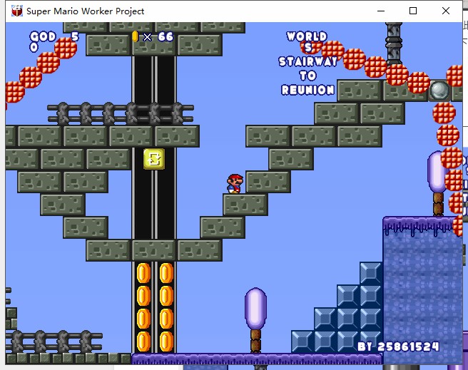The height and width of the screenshot is (370, 468).
Task: Click the "REUNION" level name word
Action: [308, 90]
